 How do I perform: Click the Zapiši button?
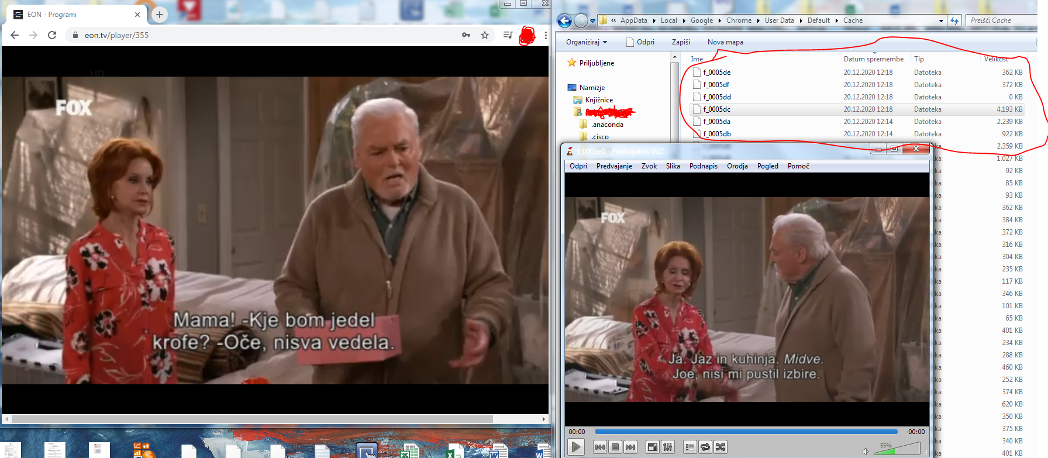681,42
